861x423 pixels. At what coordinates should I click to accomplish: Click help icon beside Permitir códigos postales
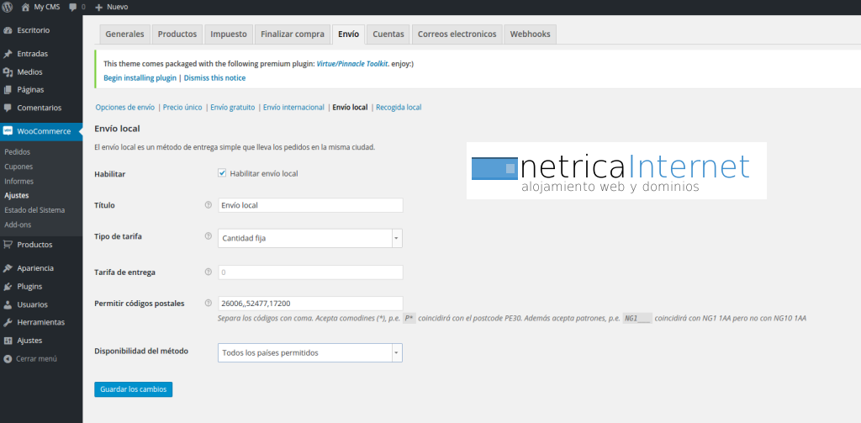pos(209,302)
